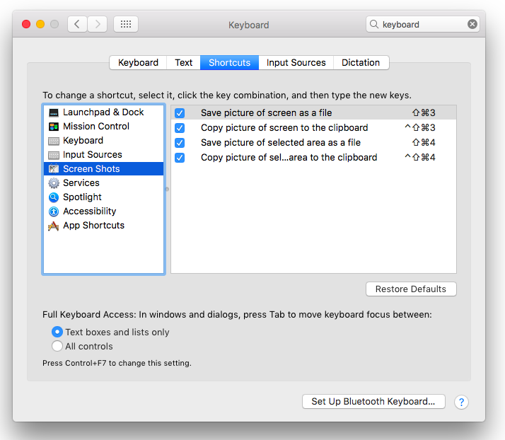Screen dimensions: 505x440
Task: Click inside the keyboard search field
Action: (x=422, y=24)
